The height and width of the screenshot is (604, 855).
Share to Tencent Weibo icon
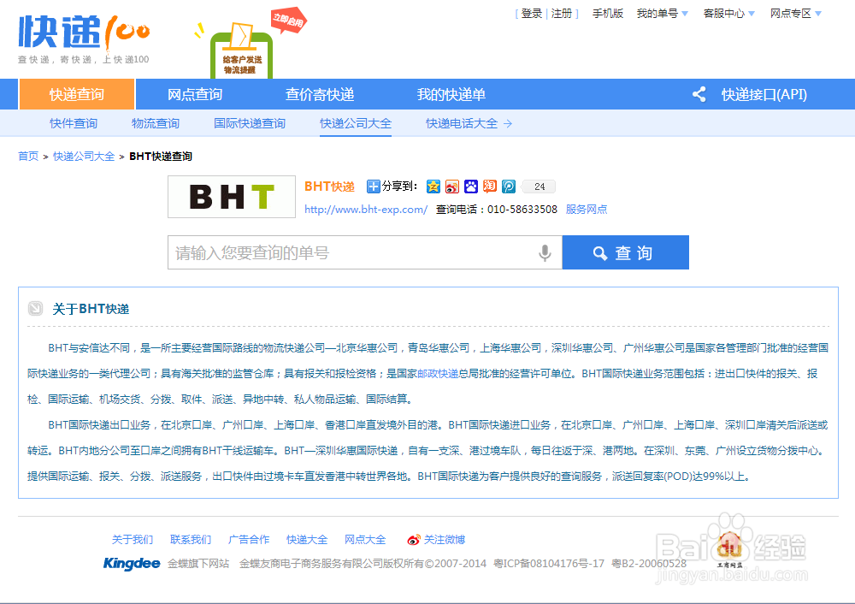[509, 187]
